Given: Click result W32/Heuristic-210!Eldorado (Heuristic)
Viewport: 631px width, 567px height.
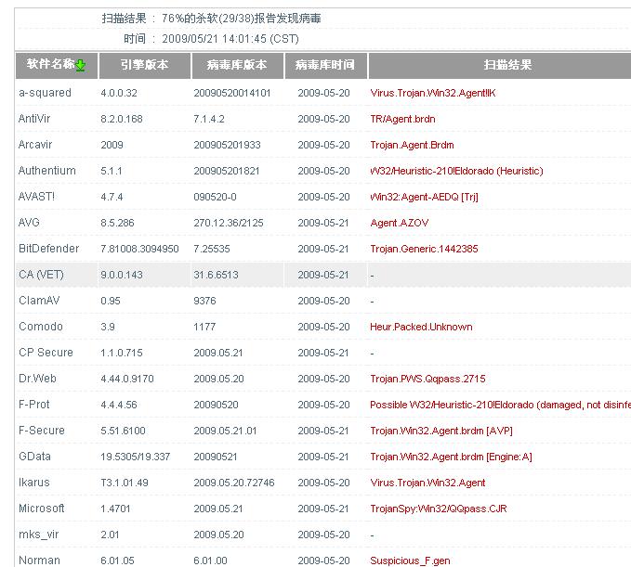Looking at the screenshot, I should [x=456, y=171].
